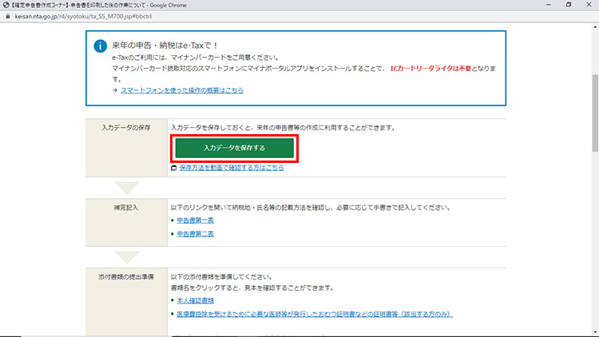This screenshot has width=599, height=337.
Task: Open the スマートフォンを使った操作の概要はこちら link
Action: (x=182, y=90)
